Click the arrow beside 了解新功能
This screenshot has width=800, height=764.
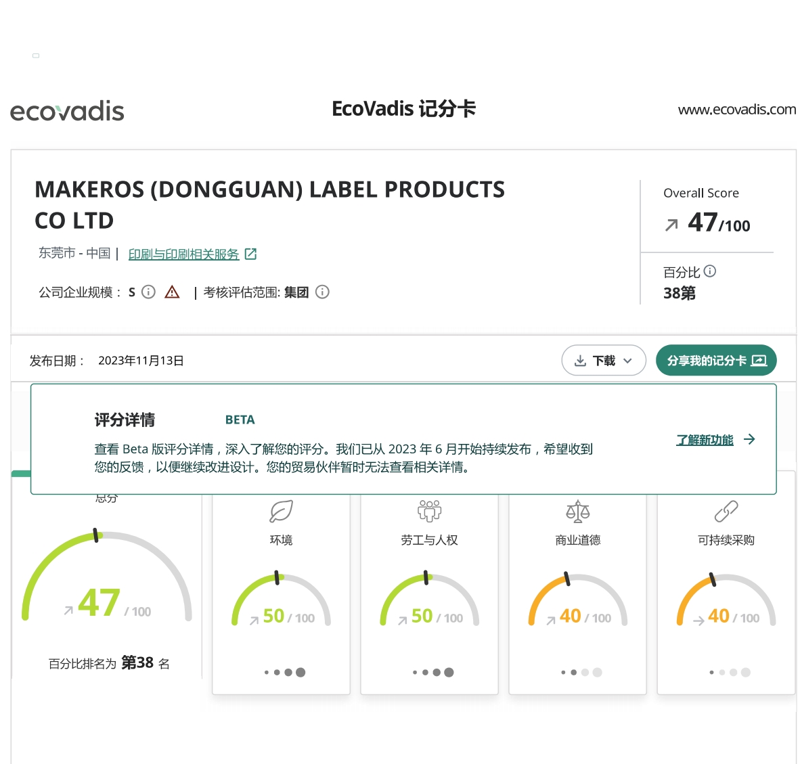pos(749,439)
